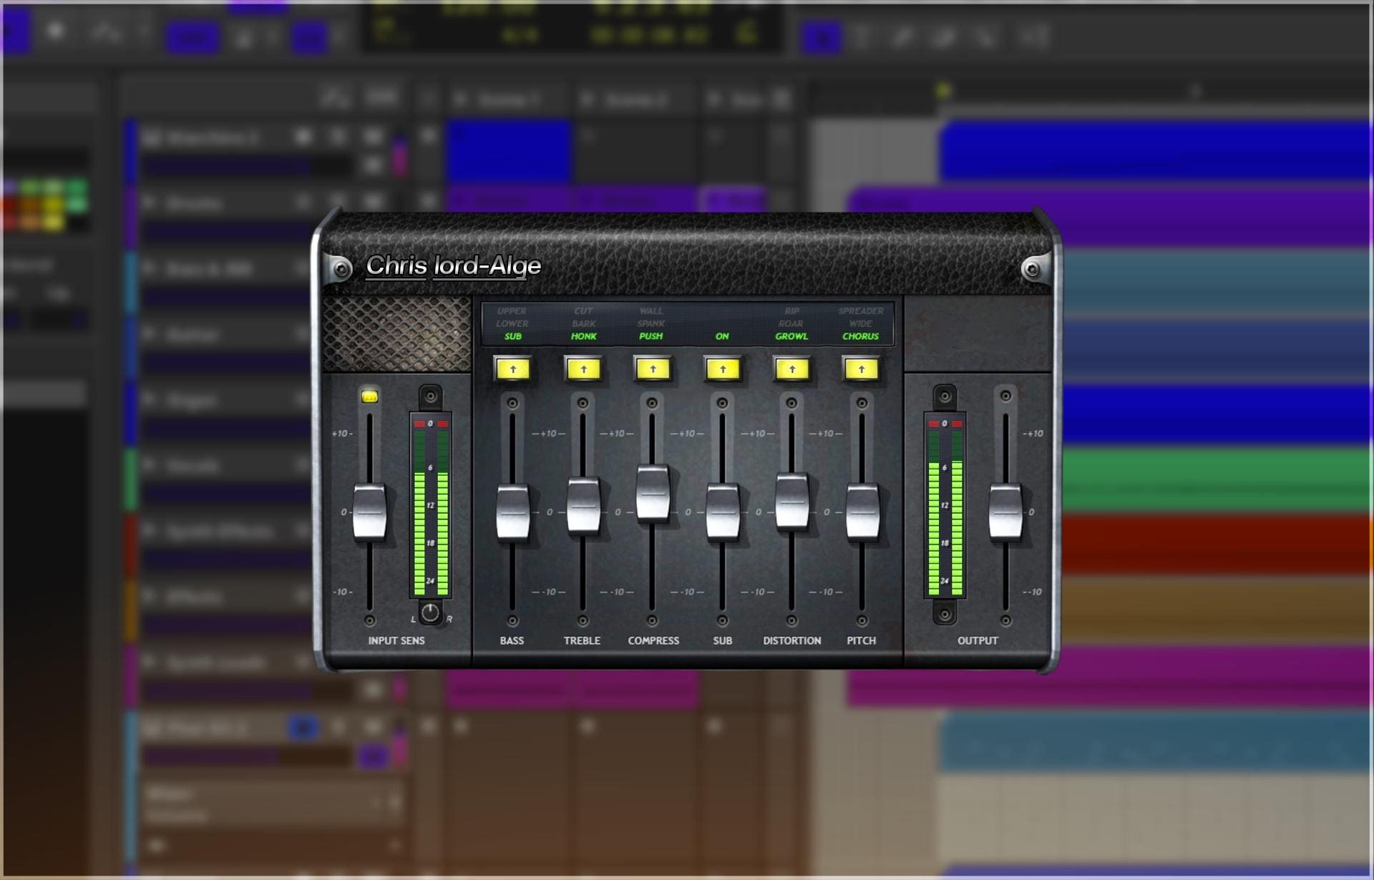Click the dimmed 'WIDE' mode label
The width and height of the screenshot is (1374, 880).
860,323
